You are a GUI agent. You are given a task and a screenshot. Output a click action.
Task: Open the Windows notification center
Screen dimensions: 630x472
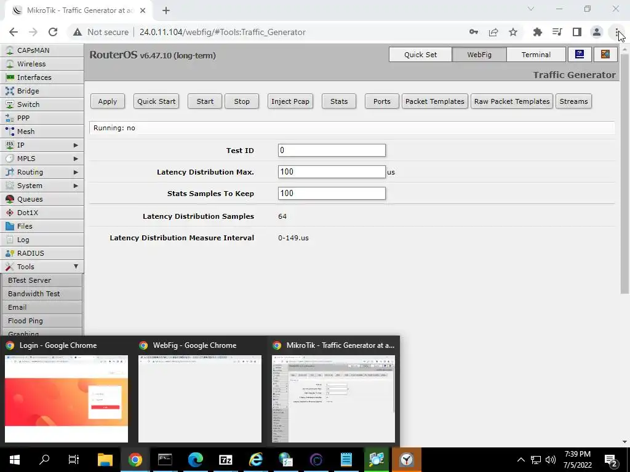pyautogui.click(x=611, y=460)
